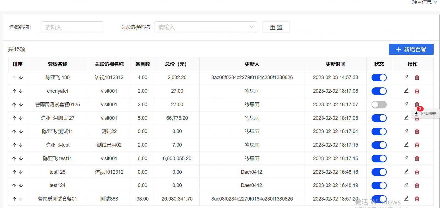This screenshot has height=208, width=440.
Task: Edit 曹雨禹测试套餐0125 package
Action: point(406,104)
